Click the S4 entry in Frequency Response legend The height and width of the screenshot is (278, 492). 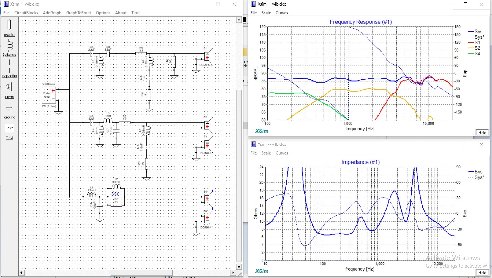(474, 53)
